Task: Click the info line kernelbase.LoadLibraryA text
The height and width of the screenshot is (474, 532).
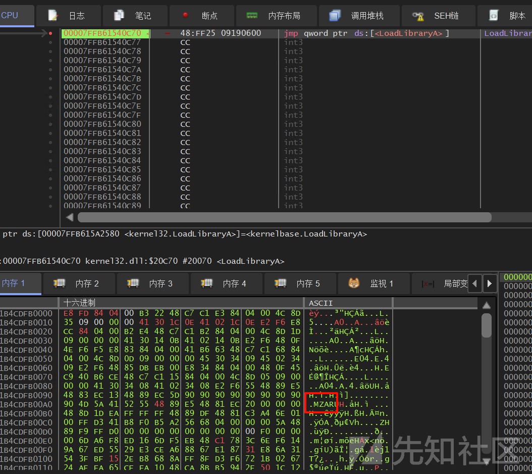Action: 306,234
